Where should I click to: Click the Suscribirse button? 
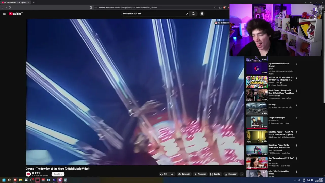[x=58, y=174]
